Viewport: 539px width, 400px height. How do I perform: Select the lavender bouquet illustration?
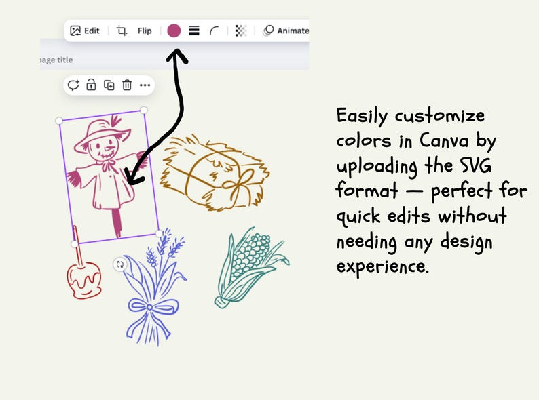coord(154,287)
